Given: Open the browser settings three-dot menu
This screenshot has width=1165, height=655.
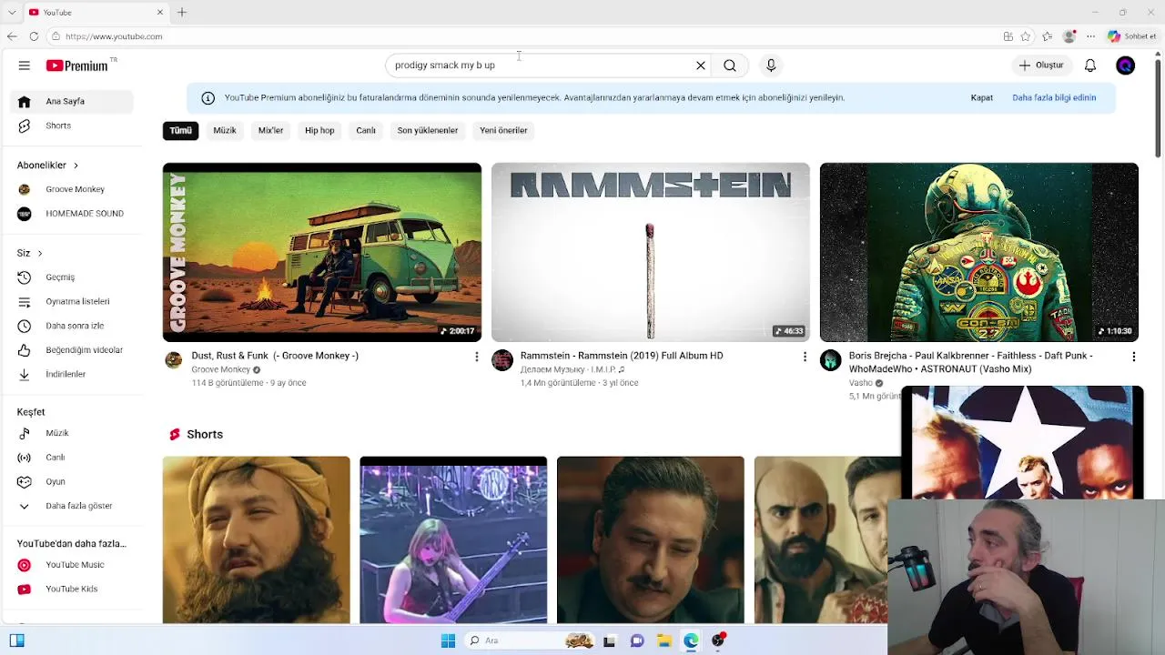Looking at the screenshot, I should [x=1090, y=36].
